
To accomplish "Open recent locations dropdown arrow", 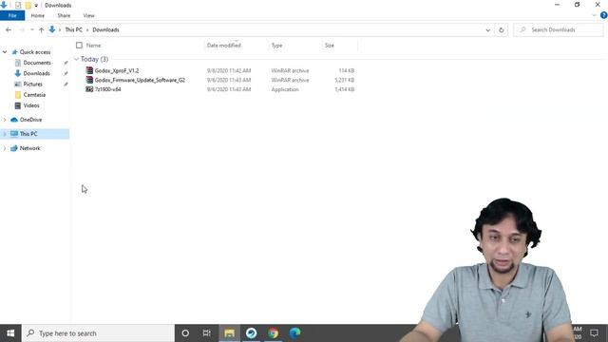I will click(31, 29).
